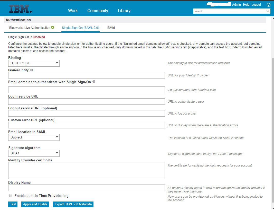Enable Just-in-Time Provisioning checkbox

pos(11,196)
